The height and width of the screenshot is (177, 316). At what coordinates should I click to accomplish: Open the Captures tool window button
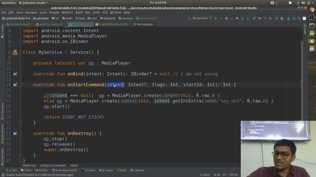tap(137, 170)
